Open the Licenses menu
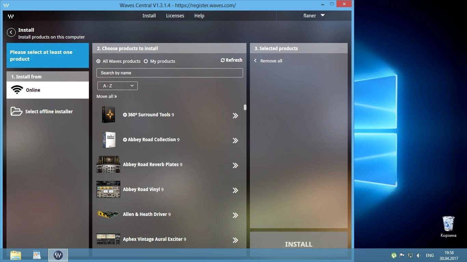 click(x=175, y=16)
